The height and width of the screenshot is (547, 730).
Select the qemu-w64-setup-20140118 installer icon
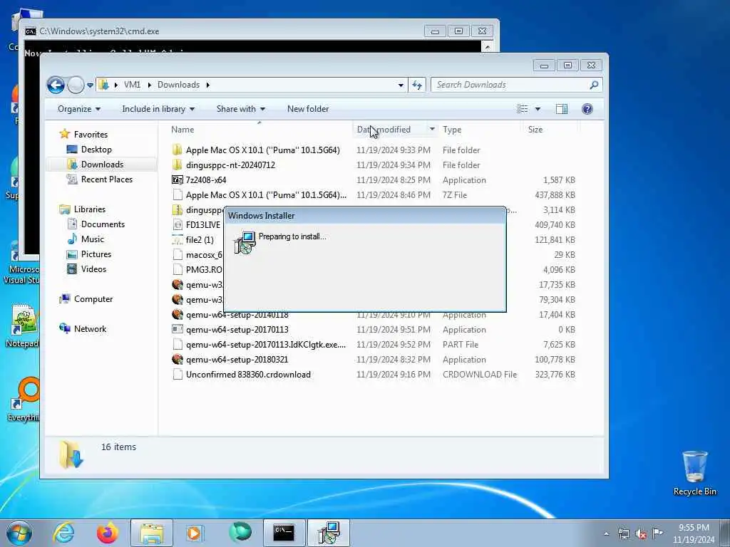(177, 314)
